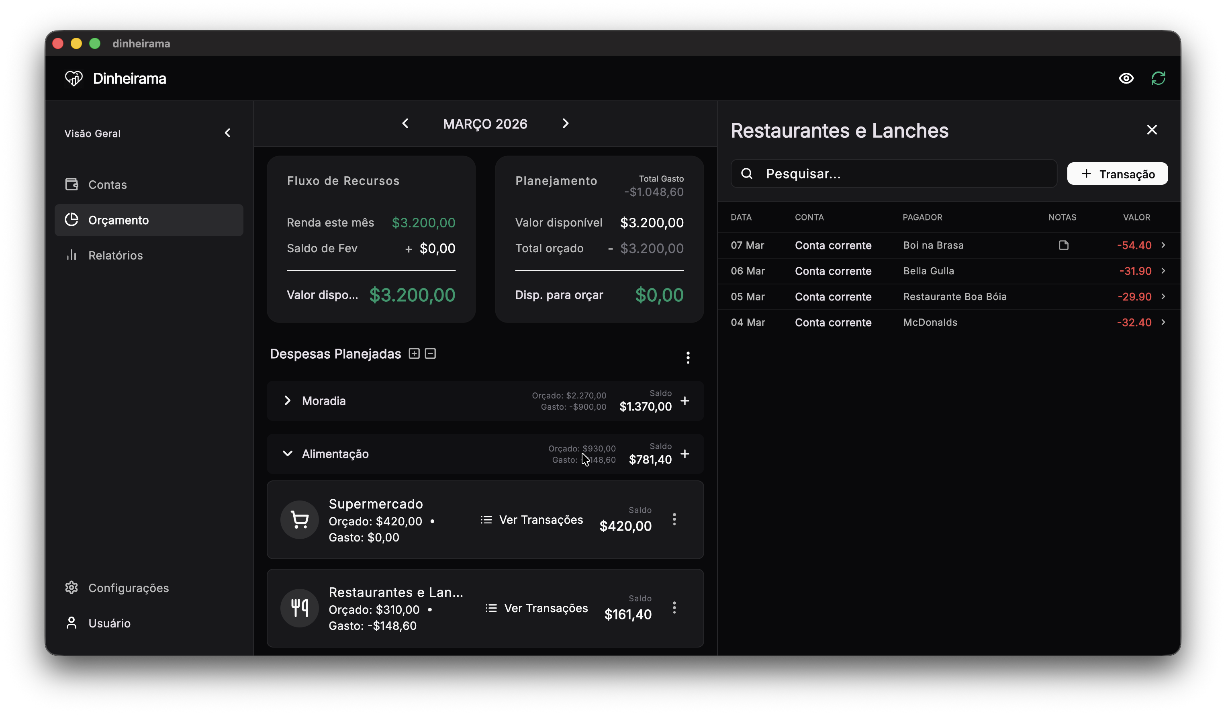1226x715 pixels.
Task: Toggle value visibility with the eye icon
Action: [x=1127, y=78]
